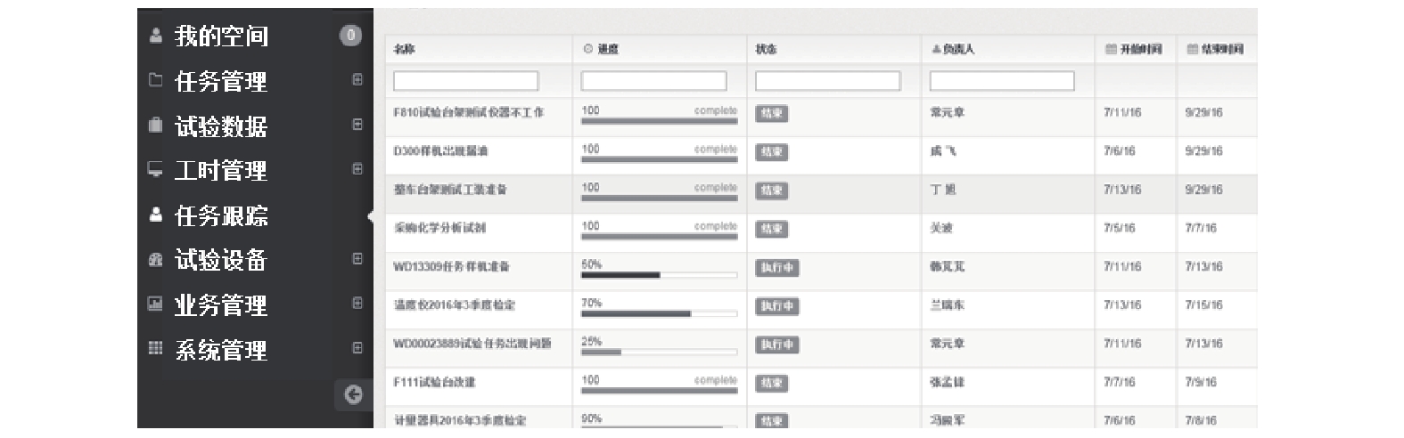This screenshot has height=438, width=1404.
Task: Click the 试验数据 clipboard icon
Action: (x=155, y=126)
